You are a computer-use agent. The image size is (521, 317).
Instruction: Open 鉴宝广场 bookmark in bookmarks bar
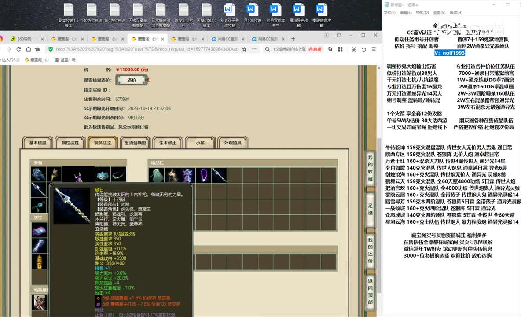click(65, 60)
